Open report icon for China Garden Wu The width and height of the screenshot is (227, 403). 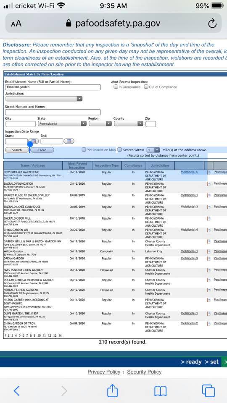click(x=209, y=230)
